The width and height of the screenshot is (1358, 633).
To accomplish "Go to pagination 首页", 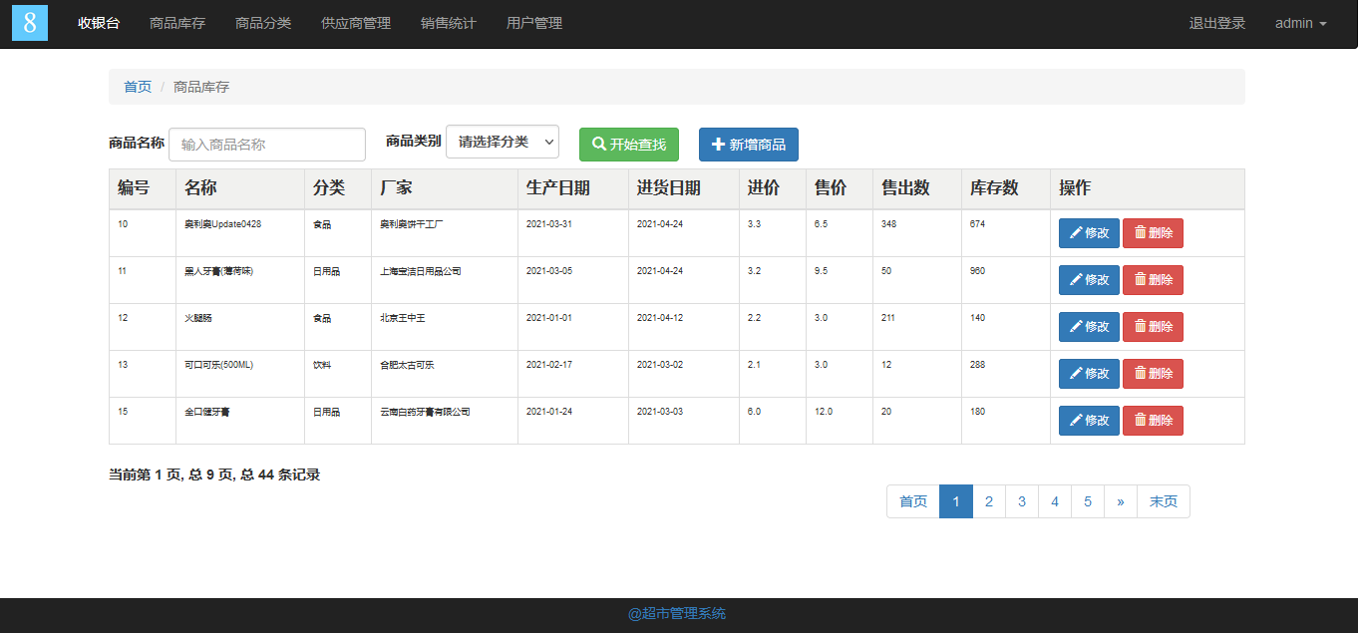I will click(x=913, y=501).
